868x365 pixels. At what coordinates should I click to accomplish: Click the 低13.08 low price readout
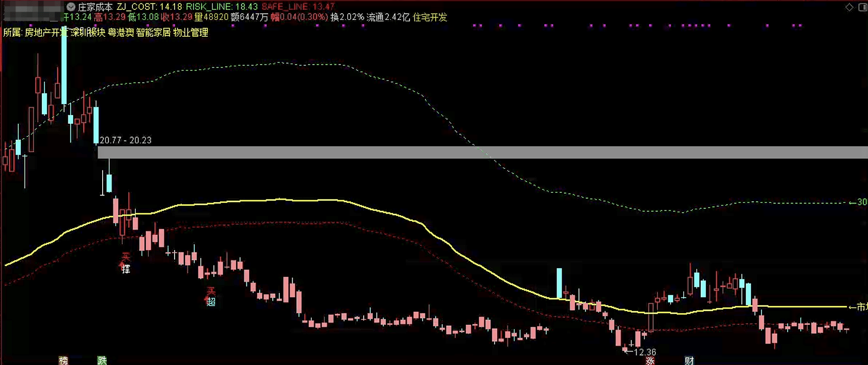(x=143, y=17)
